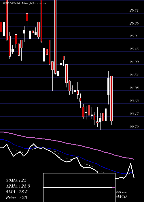Click the Price : 23 readout
This screenshot has height=202, width=144.
point(16,198)
